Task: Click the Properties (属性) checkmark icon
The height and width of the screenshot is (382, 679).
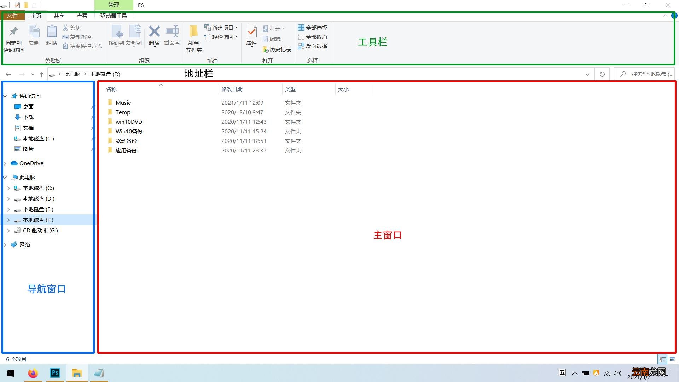Action: point(251,31)
